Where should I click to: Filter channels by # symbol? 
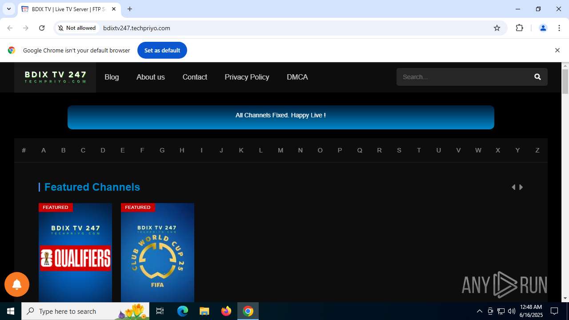(24, 150)
